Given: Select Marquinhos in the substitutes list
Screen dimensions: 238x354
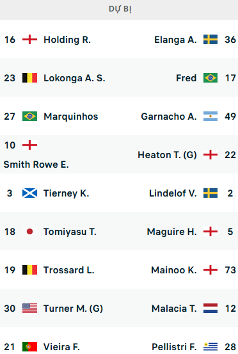Looking at the screenshot, I should click(x=71, y=117).
